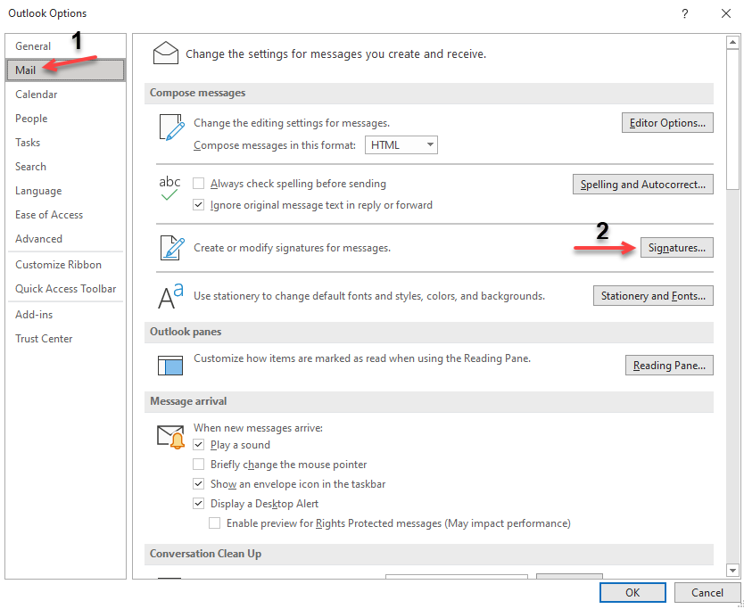Toggle Show an envelope icon in taskbar
This screenshot has height=609, width=744.
click(x=198, y=484)
